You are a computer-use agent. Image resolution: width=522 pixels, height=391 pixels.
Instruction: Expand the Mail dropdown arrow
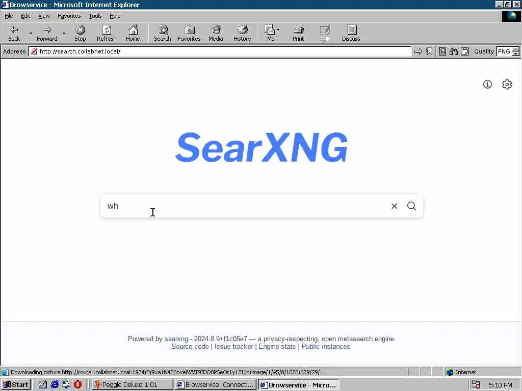coord(278,30)
